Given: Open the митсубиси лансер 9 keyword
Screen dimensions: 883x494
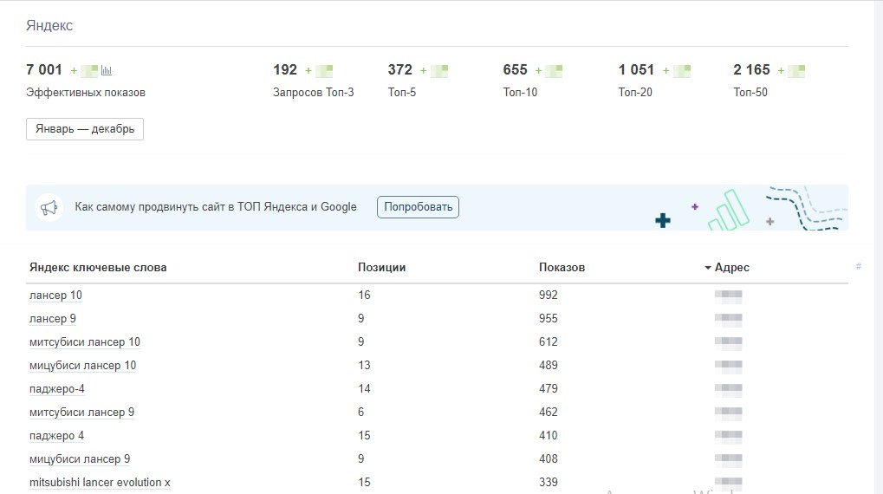Looking at the screenshot, I should (81, 413).
